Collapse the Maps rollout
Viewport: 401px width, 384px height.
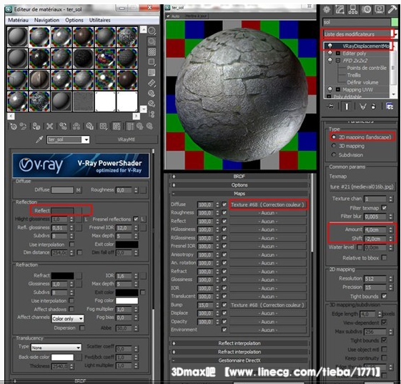coord(239,193)
